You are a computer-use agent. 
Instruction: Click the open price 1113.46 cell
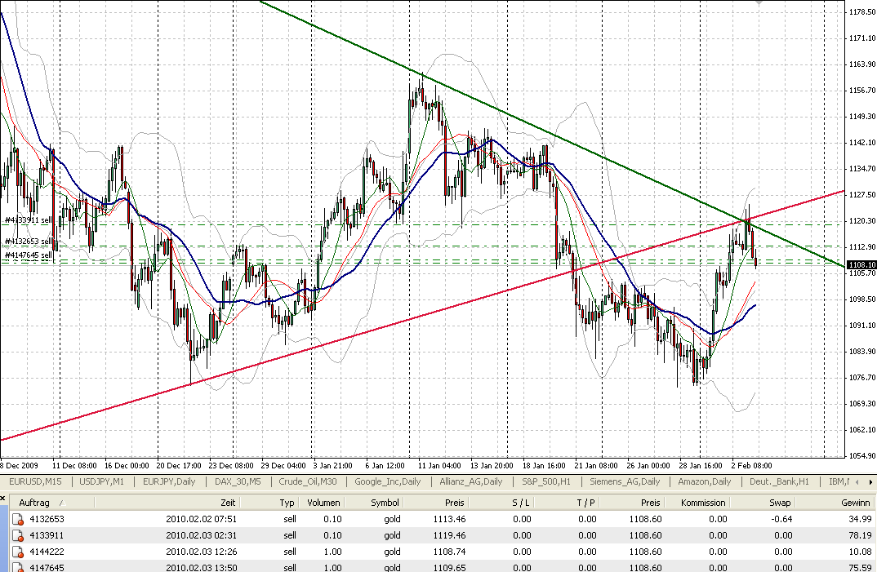coord(449,520)
